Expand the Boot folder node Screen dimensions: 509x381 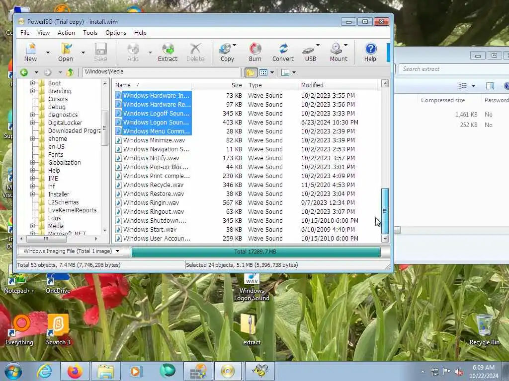coord(32,83)
